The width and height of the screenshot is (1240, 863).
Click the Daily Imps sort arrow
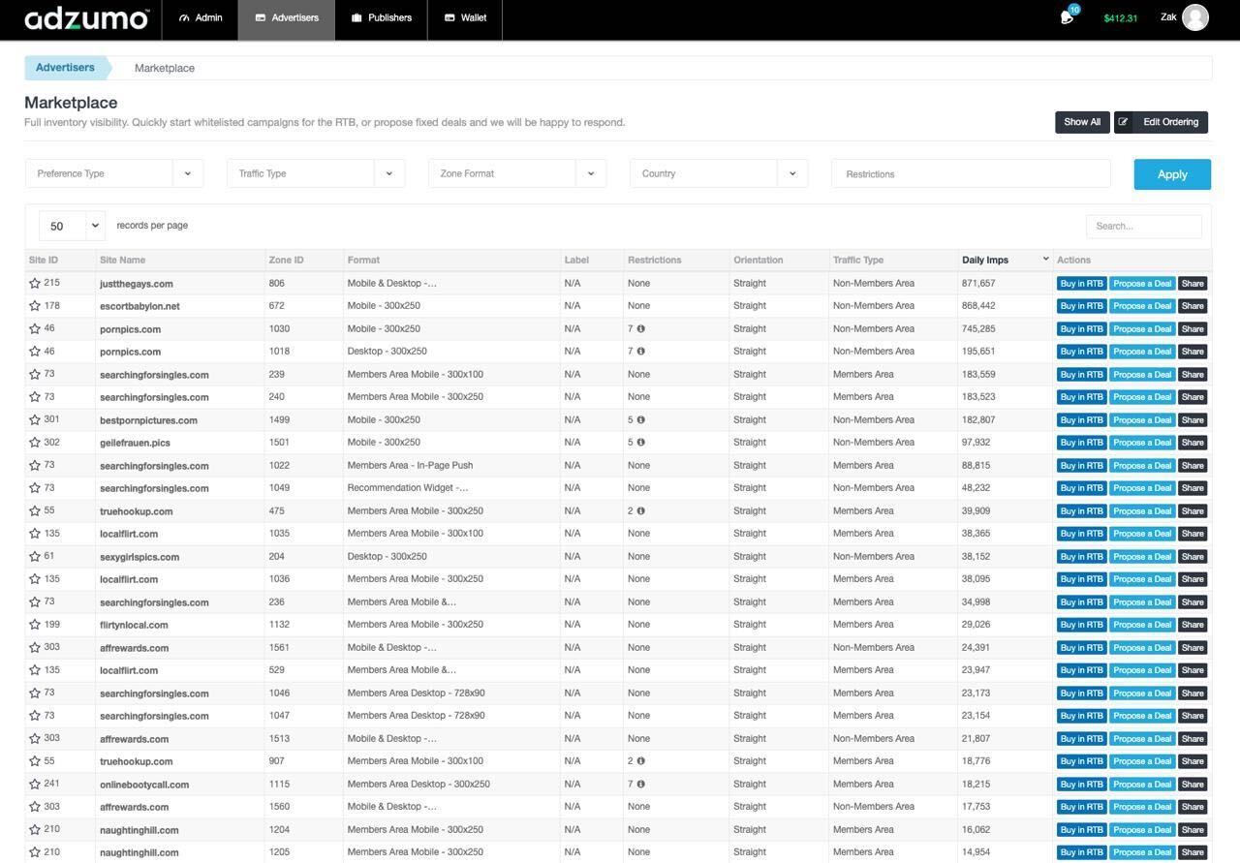point(1044,260)
